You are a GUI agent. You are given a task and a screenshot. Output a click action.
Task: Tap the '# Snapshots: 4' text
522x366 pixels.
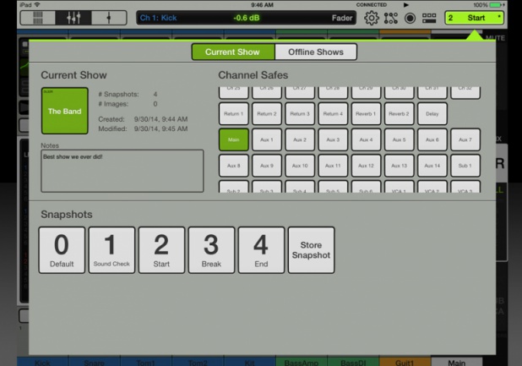(x=128, y=95)
